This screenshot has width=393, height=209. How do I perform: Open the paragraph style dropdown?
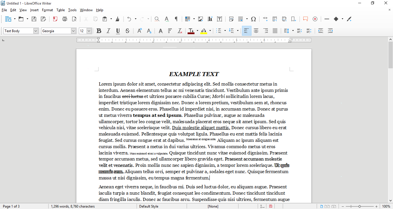coord(35,30)
